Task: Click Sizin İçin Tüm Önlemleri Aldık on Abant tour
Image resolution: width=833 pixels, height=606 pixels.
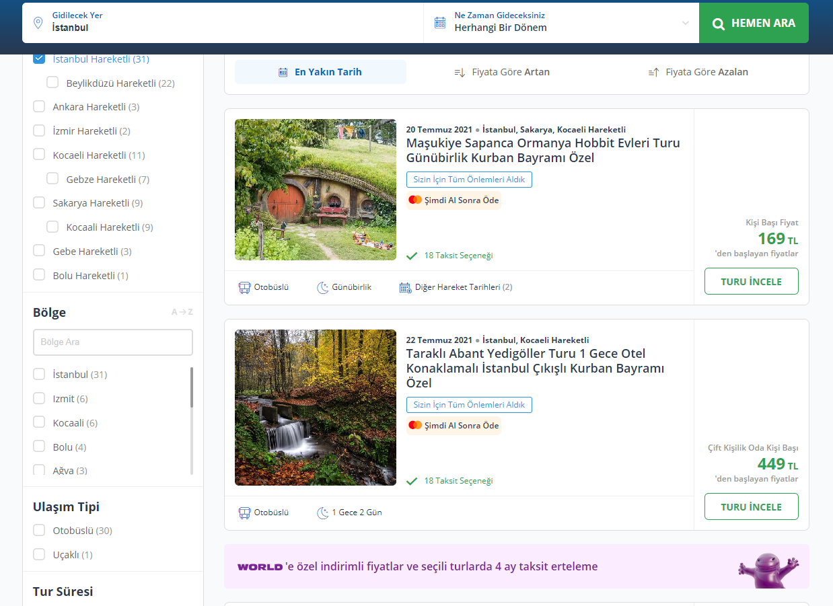Action: (469, 405)
